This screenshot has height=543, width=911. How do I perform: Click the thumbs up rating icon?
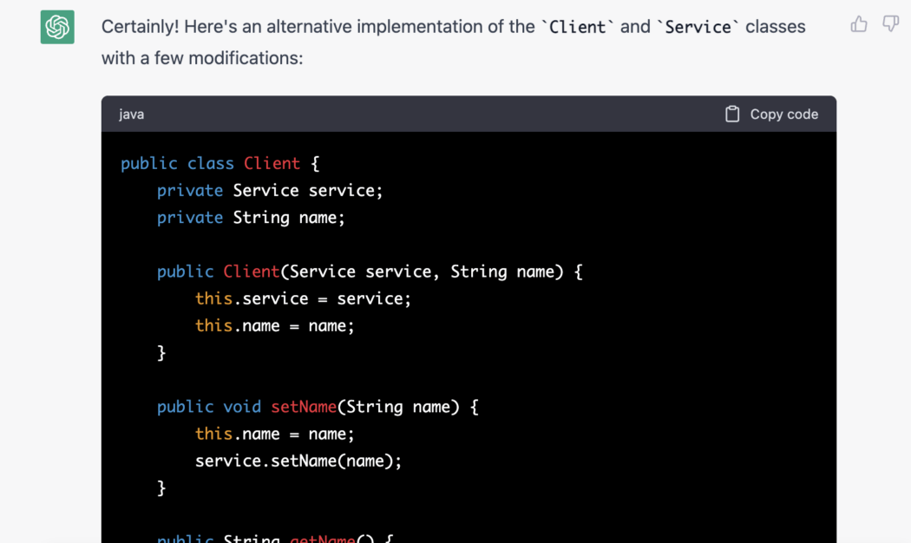click(858, 24)
